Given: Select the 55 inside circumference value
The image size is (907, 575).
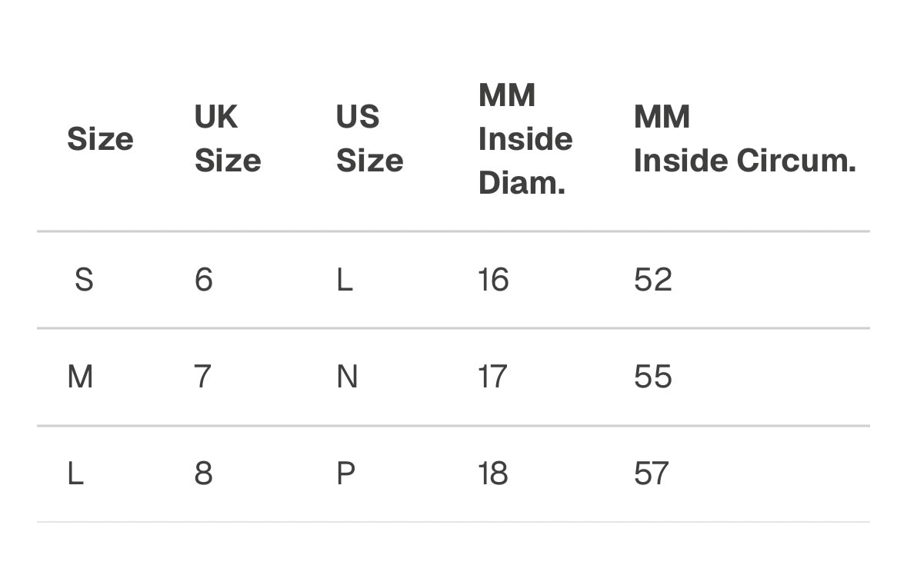Looking at the screenshot, I should 653,377.
